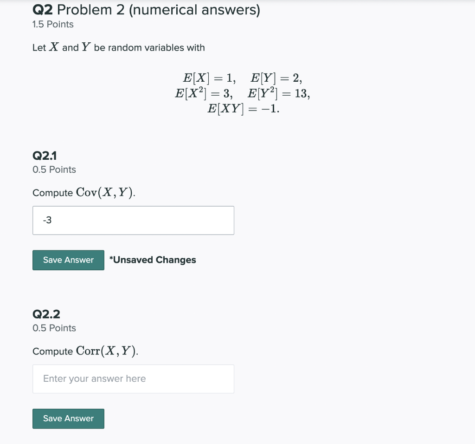Image resolution: width=475 pixels, height=444 pixels.
Task: Click the '*Unsaved Changes' label
Action: 153,260
